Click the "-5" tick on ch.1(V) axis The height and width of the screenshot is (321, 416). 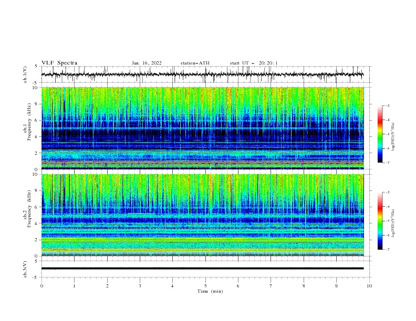(x=35, y=83)
